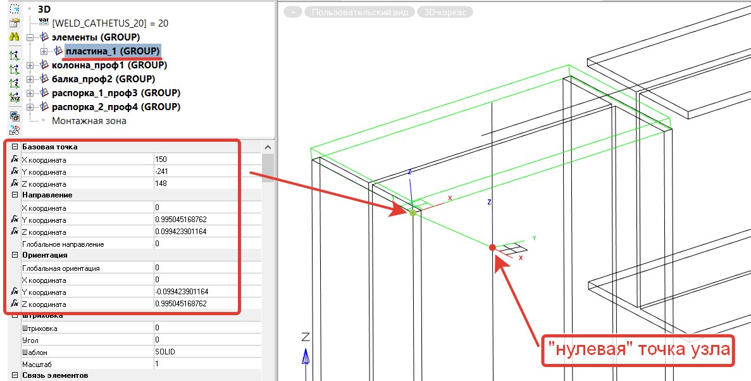This screenshot has width=751, height=381.
Task: Click the plus viewport control button
Action: (x=292, y=12)
